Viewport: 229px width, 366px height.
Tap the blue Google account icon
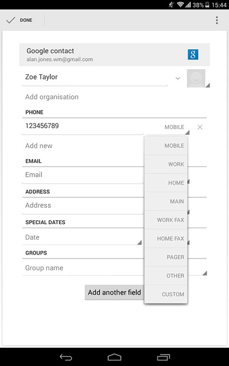(x=193, y=54)
